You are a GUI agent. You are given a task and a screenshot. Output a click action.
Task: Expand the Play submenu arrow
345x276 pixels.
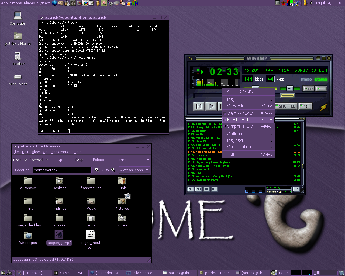click(272, 99)
